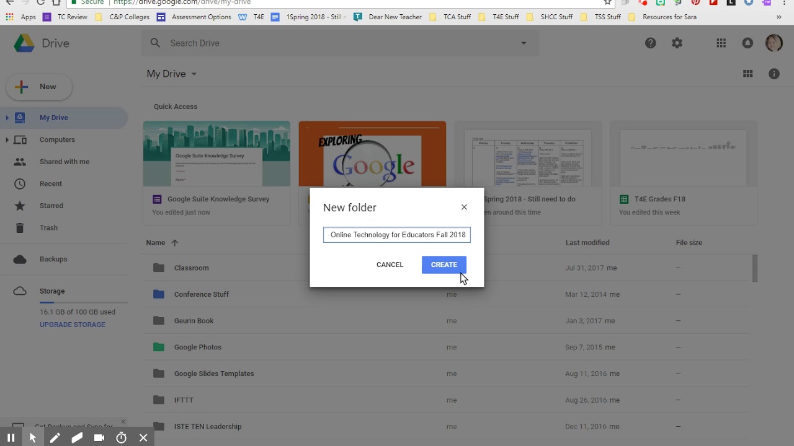Click the Storage cloud item
This screenshot has height=446, width=794.
coord(20,291)
